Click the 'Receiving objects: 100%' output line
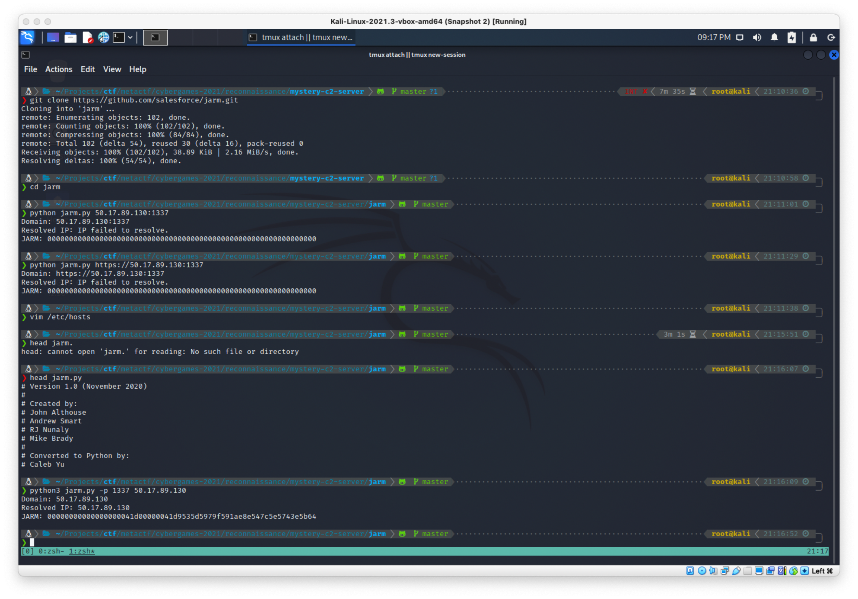This screenshot has width=858, height=599. point(160,152)
